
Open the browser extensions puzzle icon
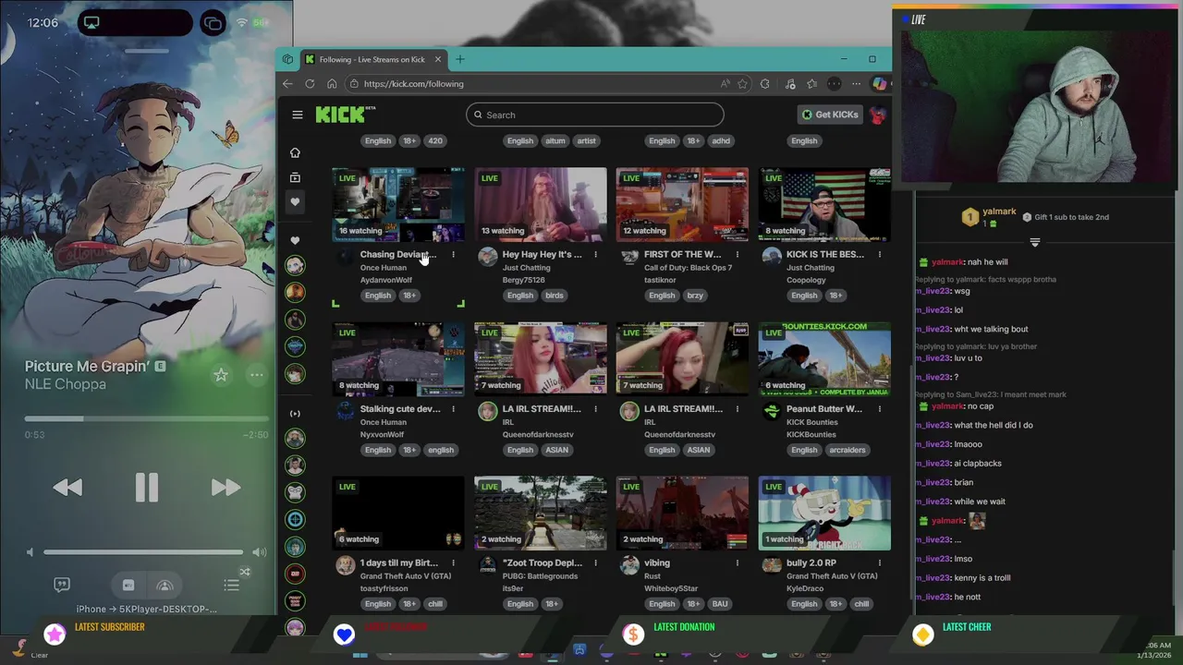764,83
